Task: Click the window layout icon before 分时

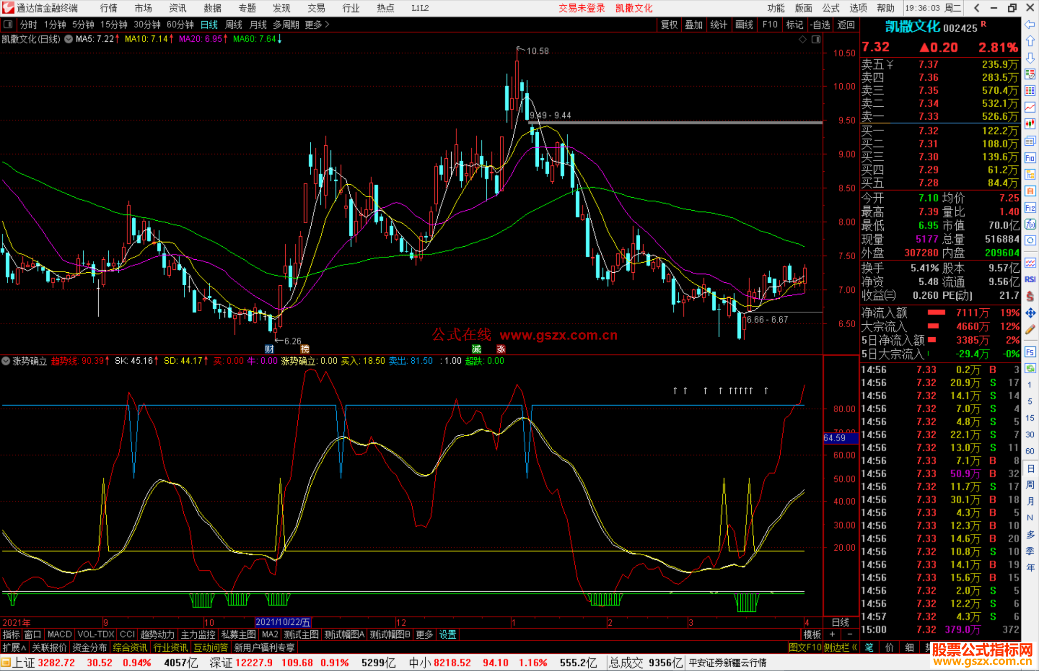Action: [8, 25]
